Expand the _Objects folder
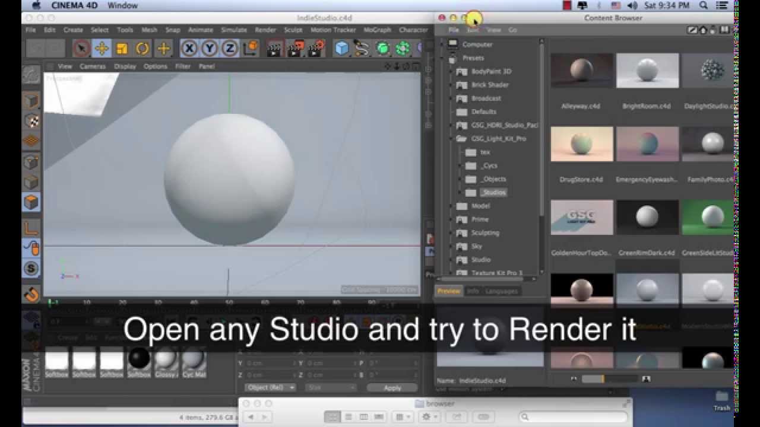The width and height of the screenshot is (760, 427). (460, 179)
